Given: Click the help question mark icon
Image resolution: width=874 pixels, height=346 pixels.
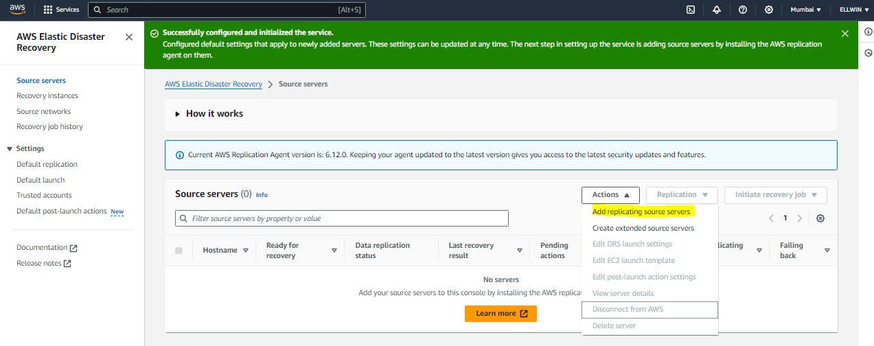Looking at the screenshot, I should pyautogui.click(x=743, y=10).
